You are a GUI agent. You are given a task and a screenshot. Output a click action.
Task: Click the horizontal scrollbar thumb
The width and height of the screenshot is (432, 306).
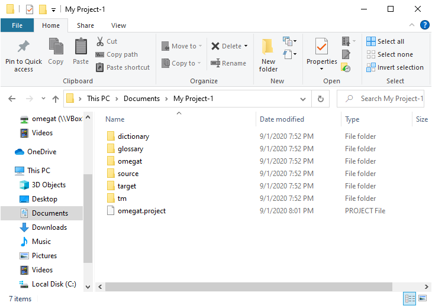click(249, 287)
